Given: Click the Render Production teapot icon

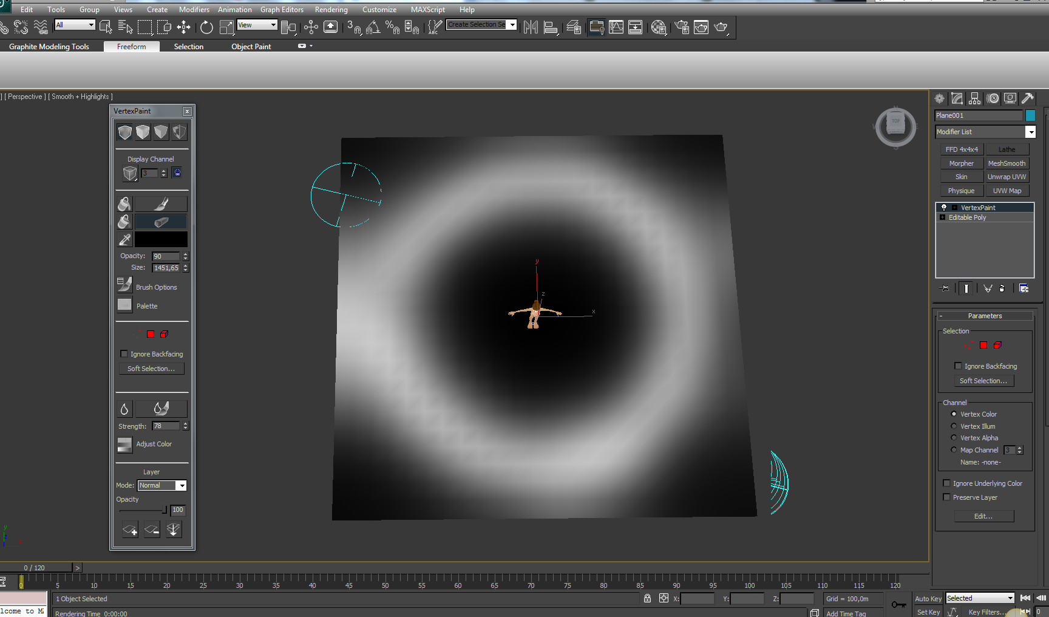Looking at the screenshot, I should tap(721, 27).
